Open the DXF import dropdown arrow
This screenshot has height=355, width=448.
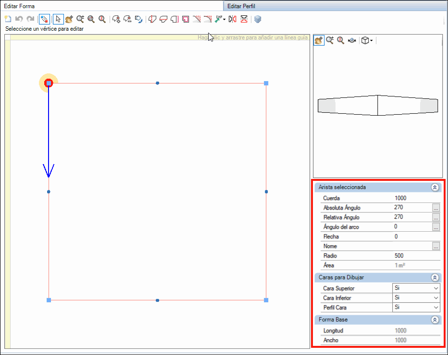224,19
